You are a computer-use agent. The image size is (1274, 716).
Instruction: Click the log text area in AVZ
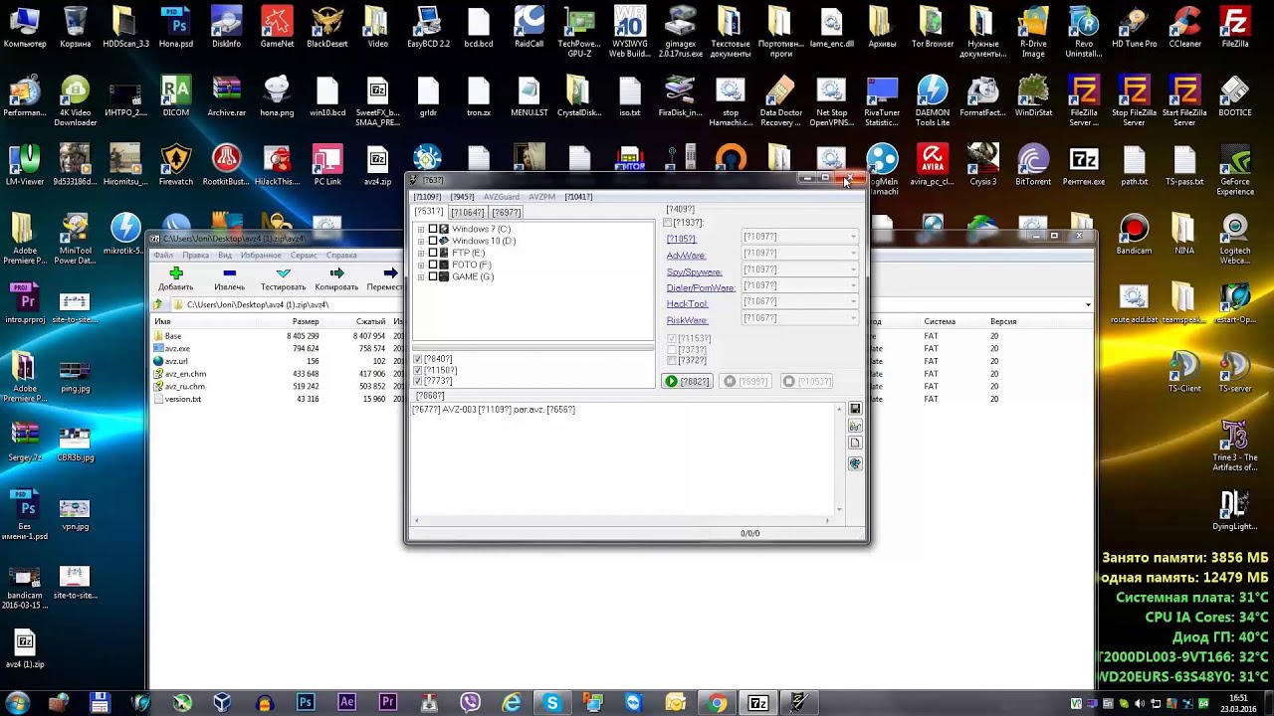pyautogui.click(x=623, y=458)
